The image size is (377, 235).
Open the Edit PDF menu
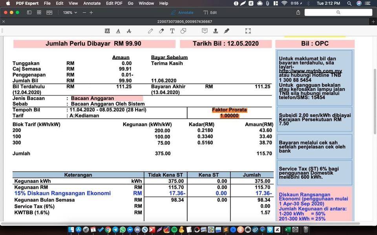pos(114,4)
